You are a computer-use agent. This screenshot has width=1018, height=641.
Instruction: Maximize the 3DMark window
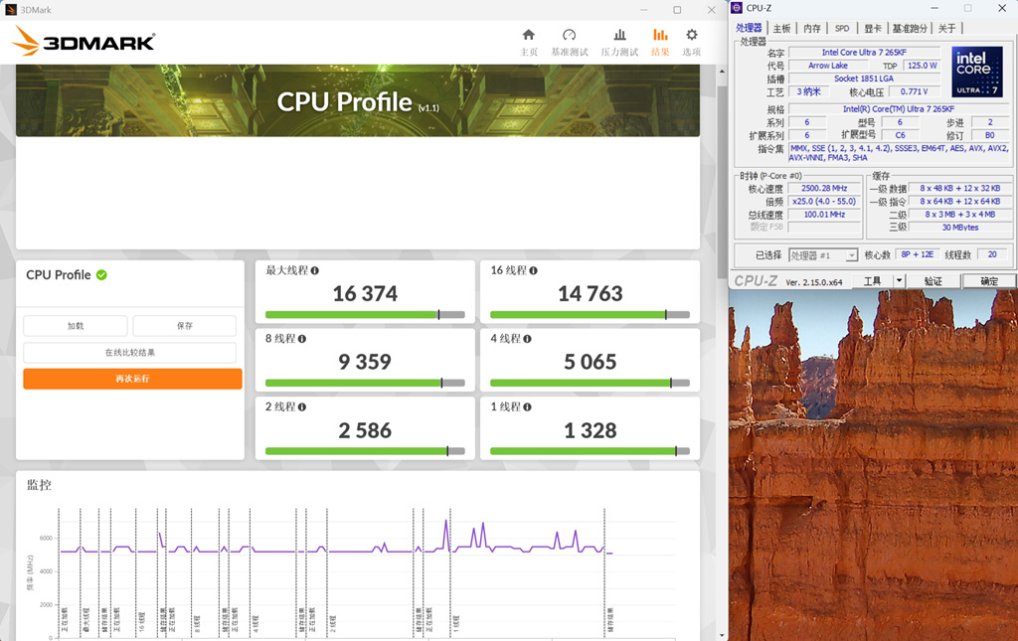click(677, 10)
